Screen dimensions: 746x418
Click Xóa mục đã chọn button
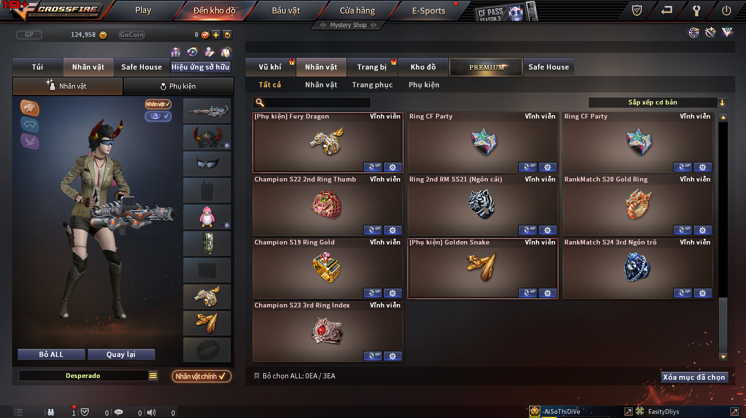pyautogui.click(x=694, y=377)
